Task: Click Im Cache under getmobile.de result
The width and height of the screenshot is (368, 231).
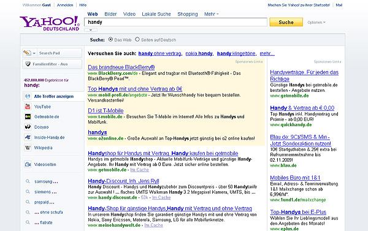Action: [140, 170]
